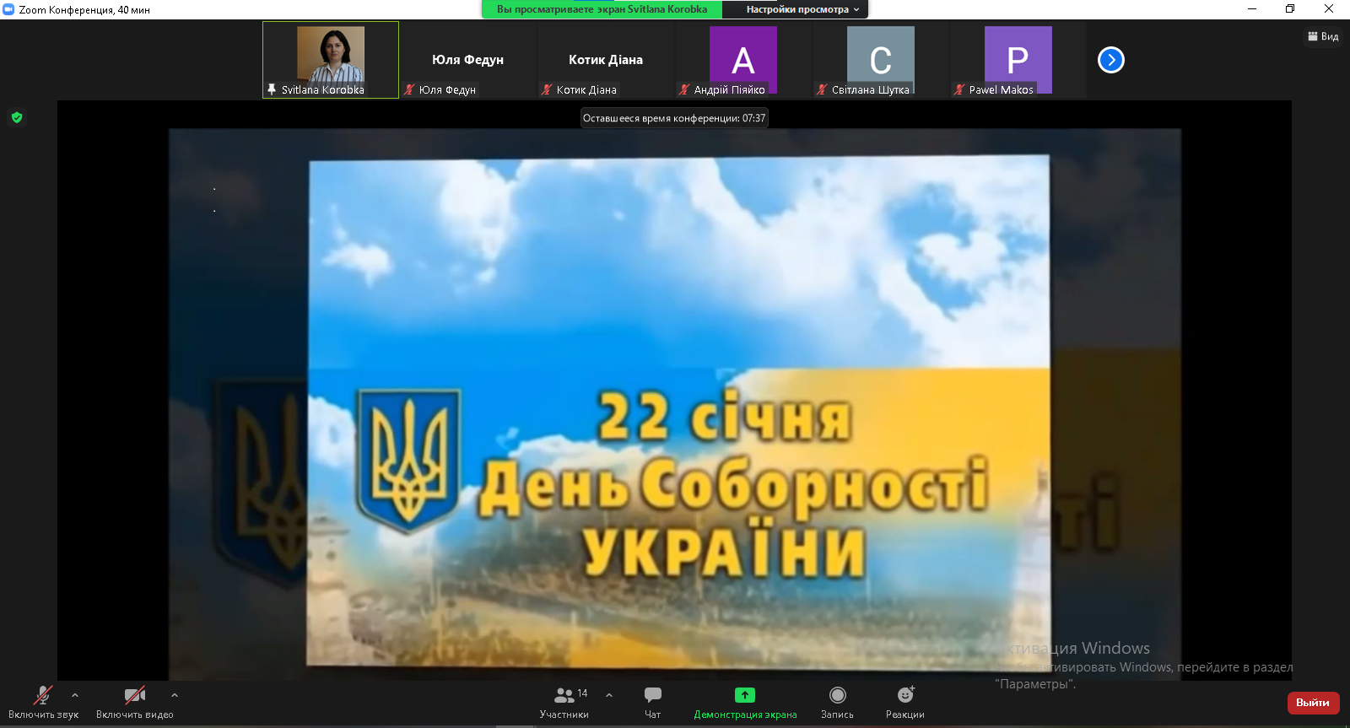
Task: Open Реакции reactions menu
Action: [905, 702]
